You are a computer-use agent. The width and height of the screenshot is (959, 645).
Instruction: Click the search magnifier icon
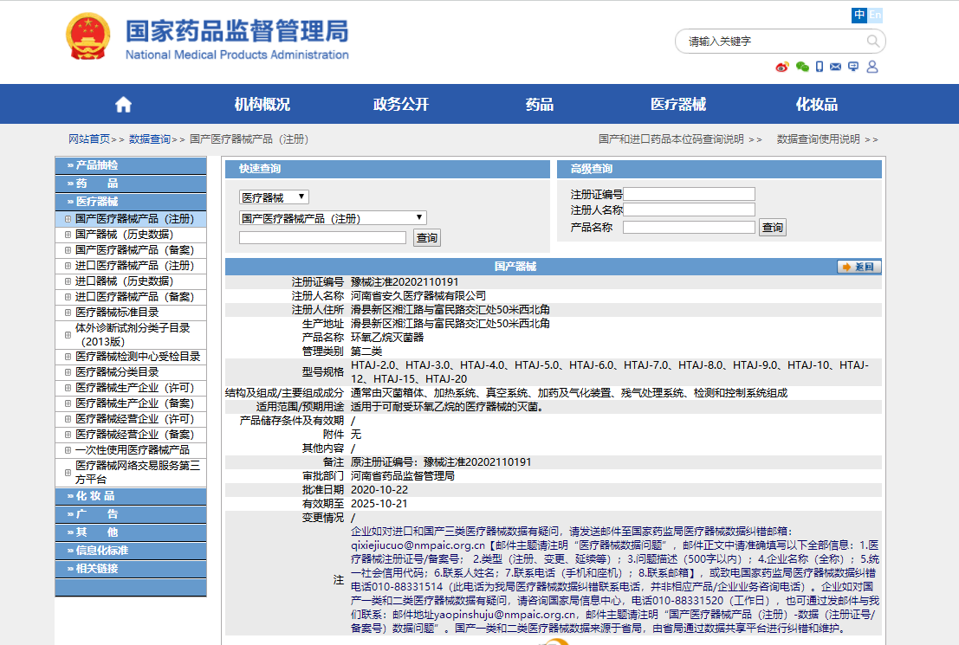pos(872,41)
